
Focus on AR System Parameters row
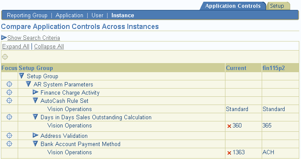(9, 84)
